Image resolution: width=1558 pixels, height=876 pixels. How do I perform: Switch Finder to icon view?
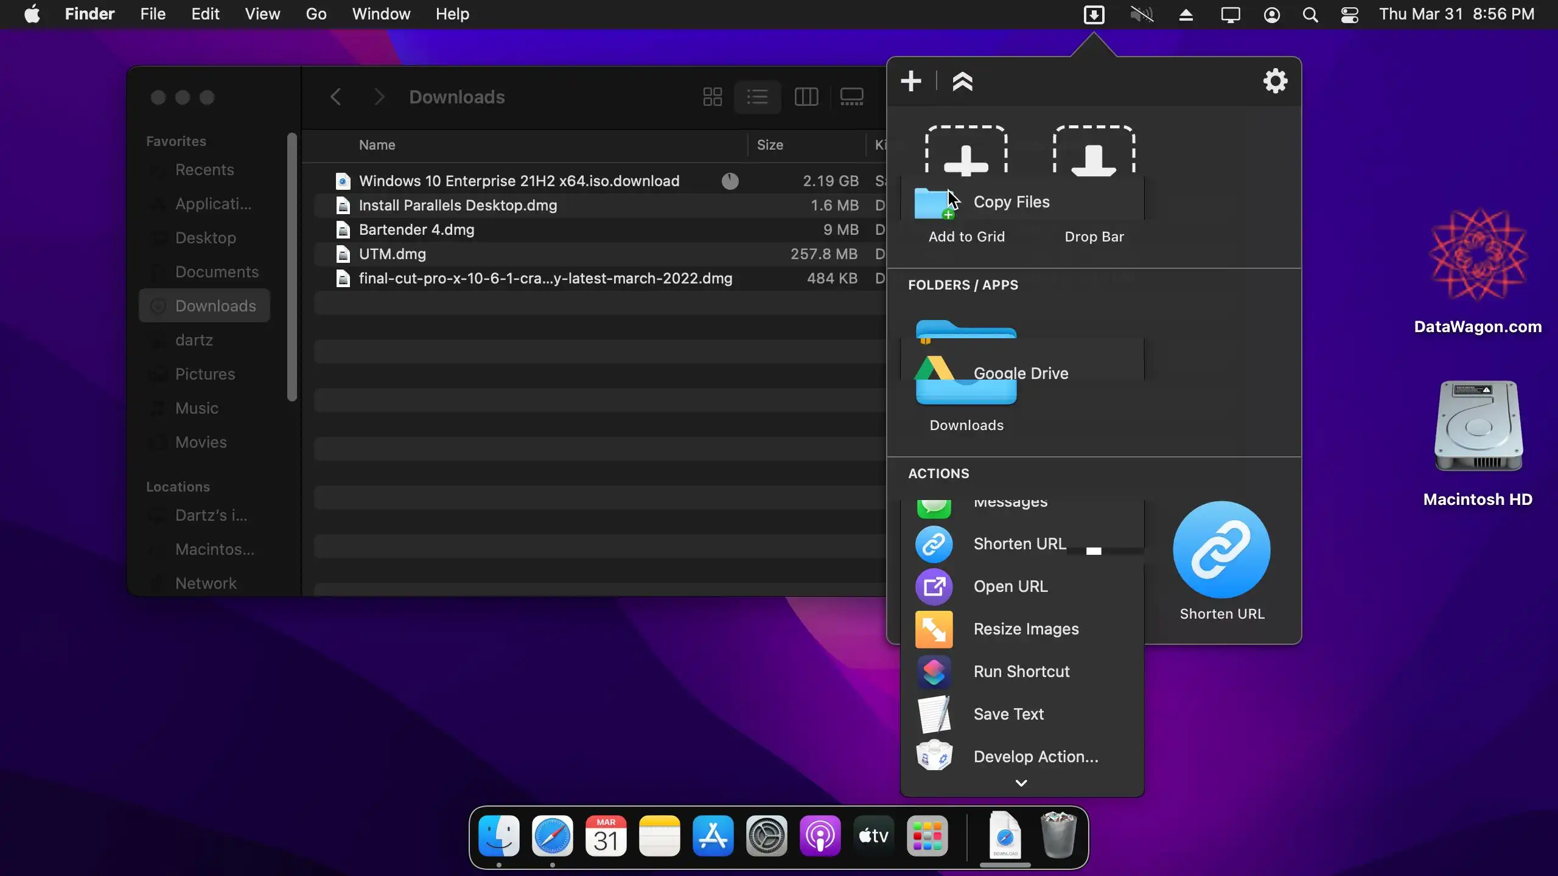(x=712, y=97)
